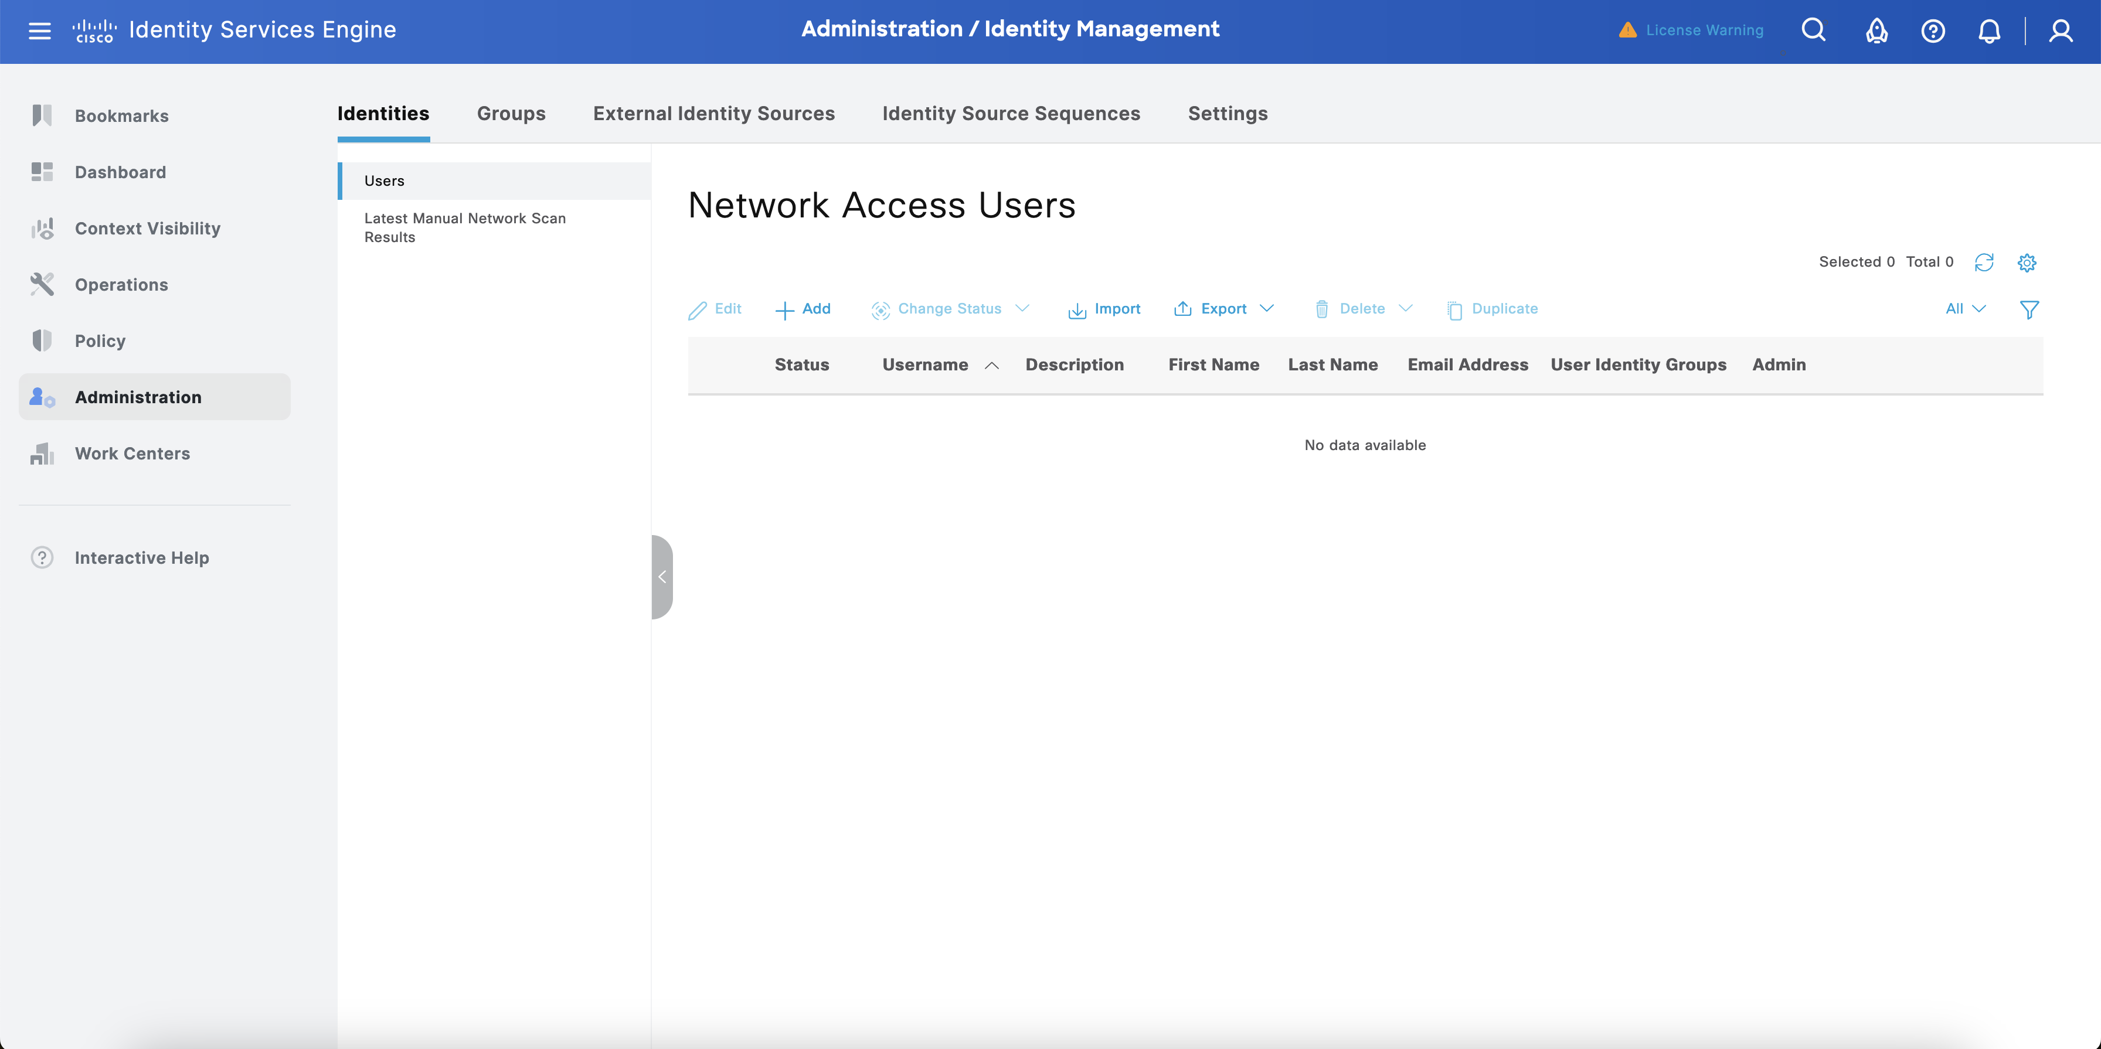Click the Work Centers sidebar icon
This screenshot has width=2101, height=1049.
[42, 453]
